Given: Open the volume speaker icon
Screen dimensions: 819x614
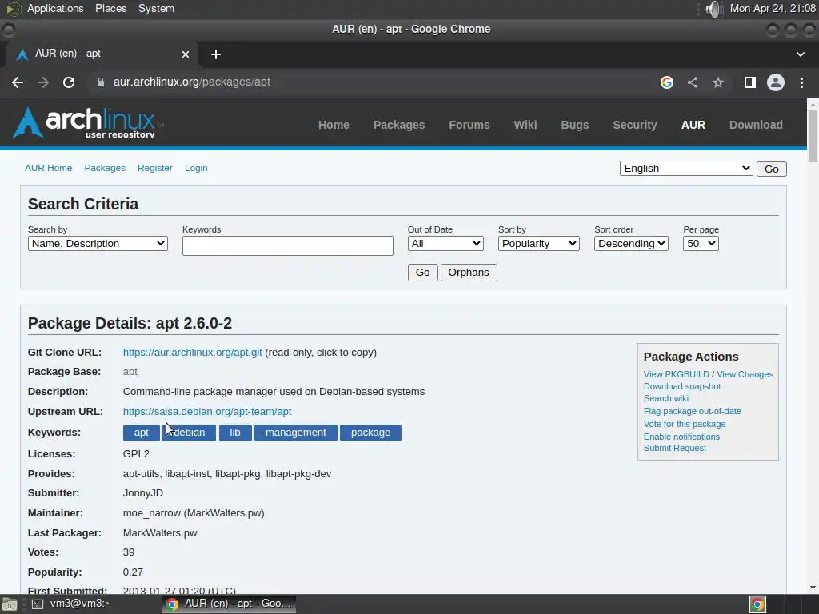Looking at the screenshot, I should pos(713,9).
